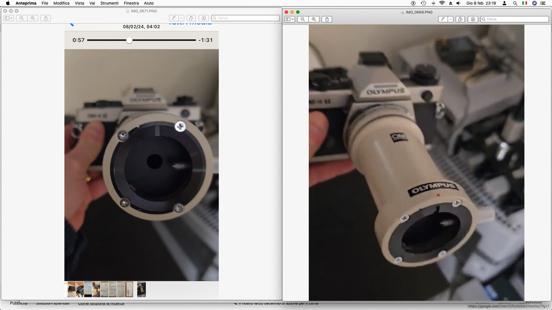This screenshot has height=310, width=552.
Task: Open the Anteprima application menu
Action: click(x=26, y=3)
